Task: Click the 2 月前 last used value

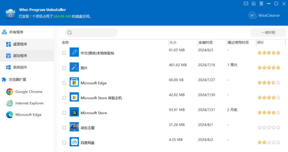Action: [x=232, y=110]
